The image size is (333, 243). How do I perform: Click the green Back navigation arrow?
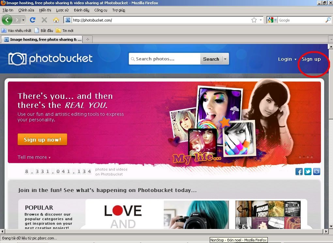[x=7, y=20]
